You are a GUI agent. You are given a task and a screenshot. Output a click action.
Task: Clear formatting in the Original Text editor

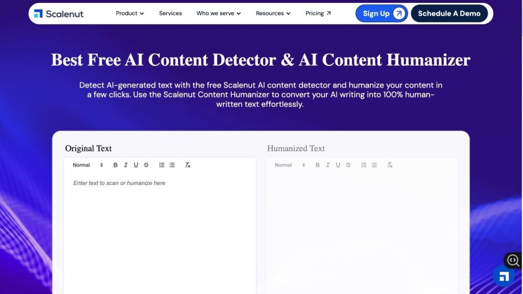tap(187, 165)
